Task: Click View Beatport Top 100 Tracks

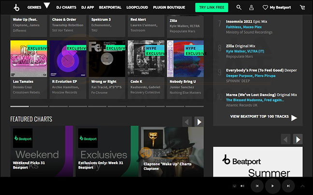Action: pyautogui.click(x=259, y=116)
